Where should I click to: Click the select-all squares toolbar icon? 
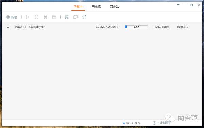coord(75,17)
